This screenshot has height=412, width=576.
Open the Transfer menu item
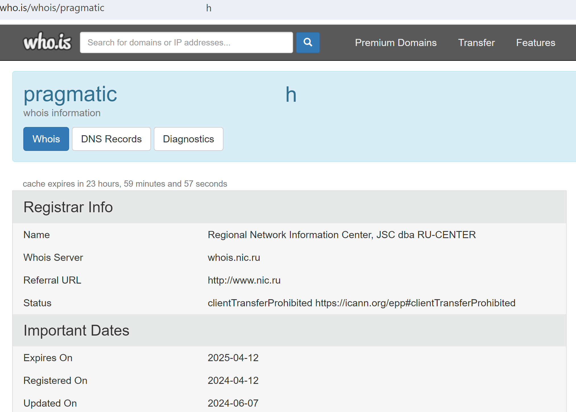(x=476, y=43)
